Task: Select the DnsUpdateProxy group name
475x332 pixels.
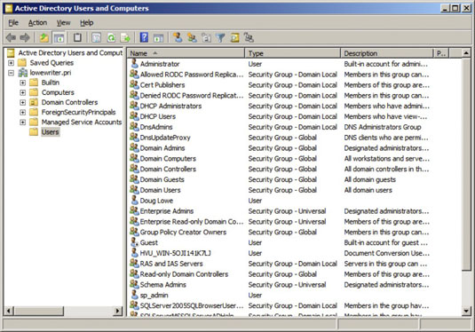Action: 165,138
